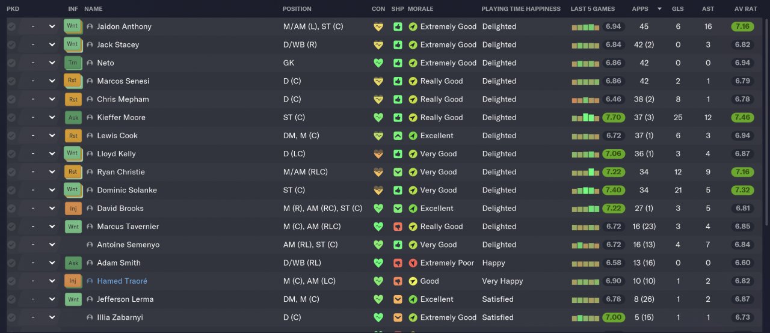Sort table by APPS column header
Screen dimensions: 770x333
click(x=640, y=9)
